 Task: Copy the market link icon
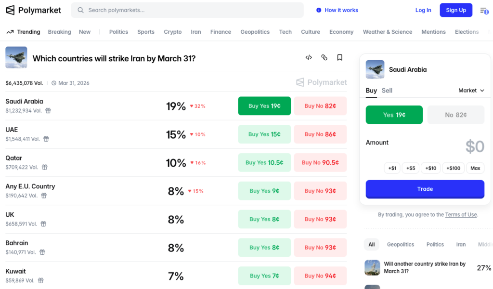point(324,58)
